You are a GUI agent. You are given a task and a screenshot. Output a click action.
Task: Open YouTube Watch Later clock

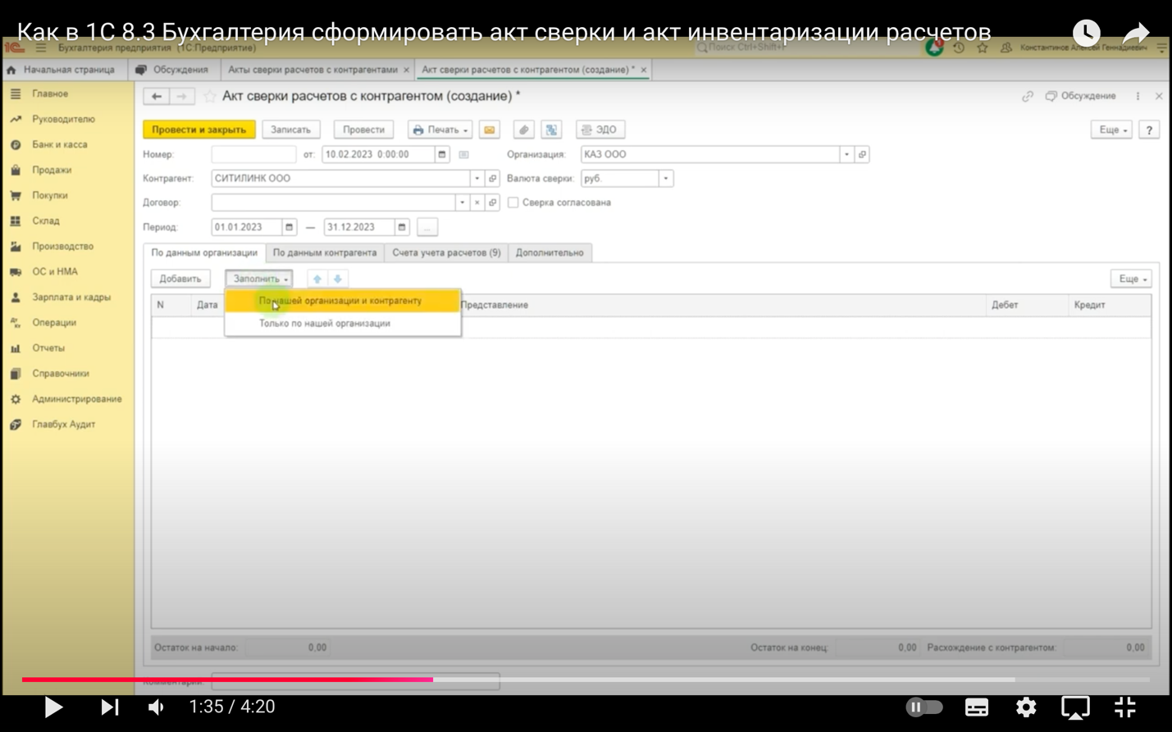click(1087, 33)
